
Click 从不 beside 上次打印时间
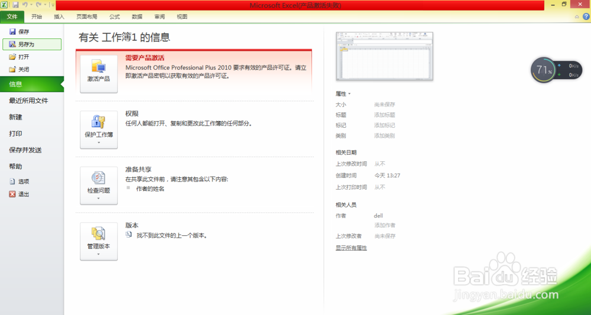pos(379,187)
